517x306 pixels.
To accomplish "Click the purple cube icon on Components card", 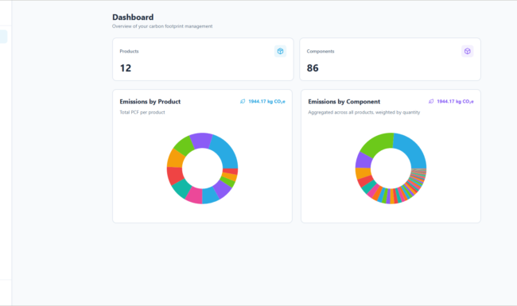I will point(467,51).
